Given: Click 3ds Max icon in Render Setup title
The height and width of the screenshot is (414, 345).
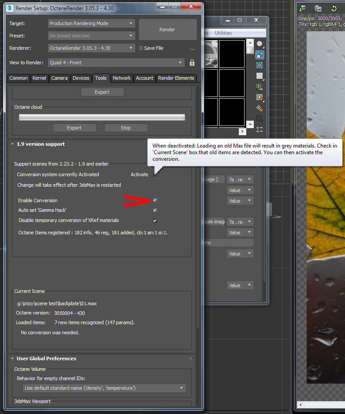Looking at the screenshot, I should pos(10,8).
